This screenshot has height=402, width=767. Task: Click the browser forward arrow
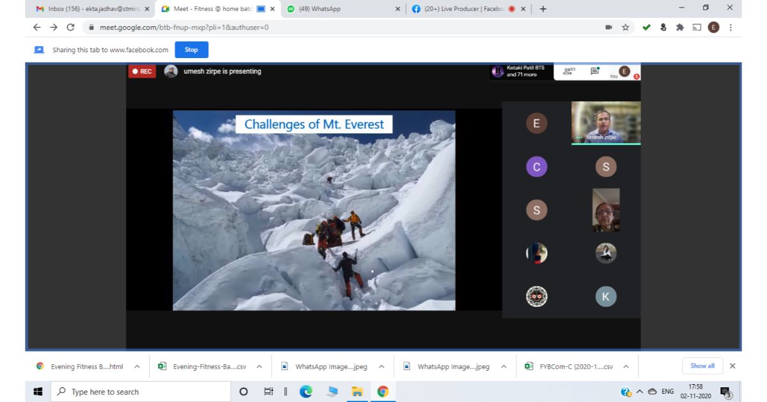(x=54, y=27)
